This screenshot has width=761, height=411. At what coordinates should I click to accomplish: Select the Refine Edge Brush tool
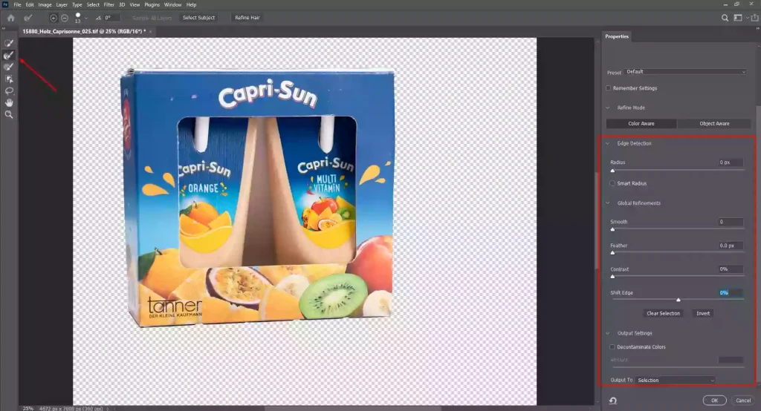pos(9,55)
